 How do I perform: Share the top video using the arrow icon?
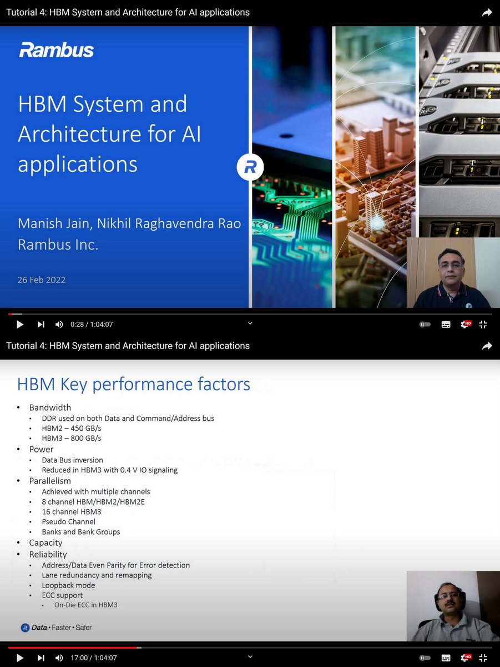[487, 12]
